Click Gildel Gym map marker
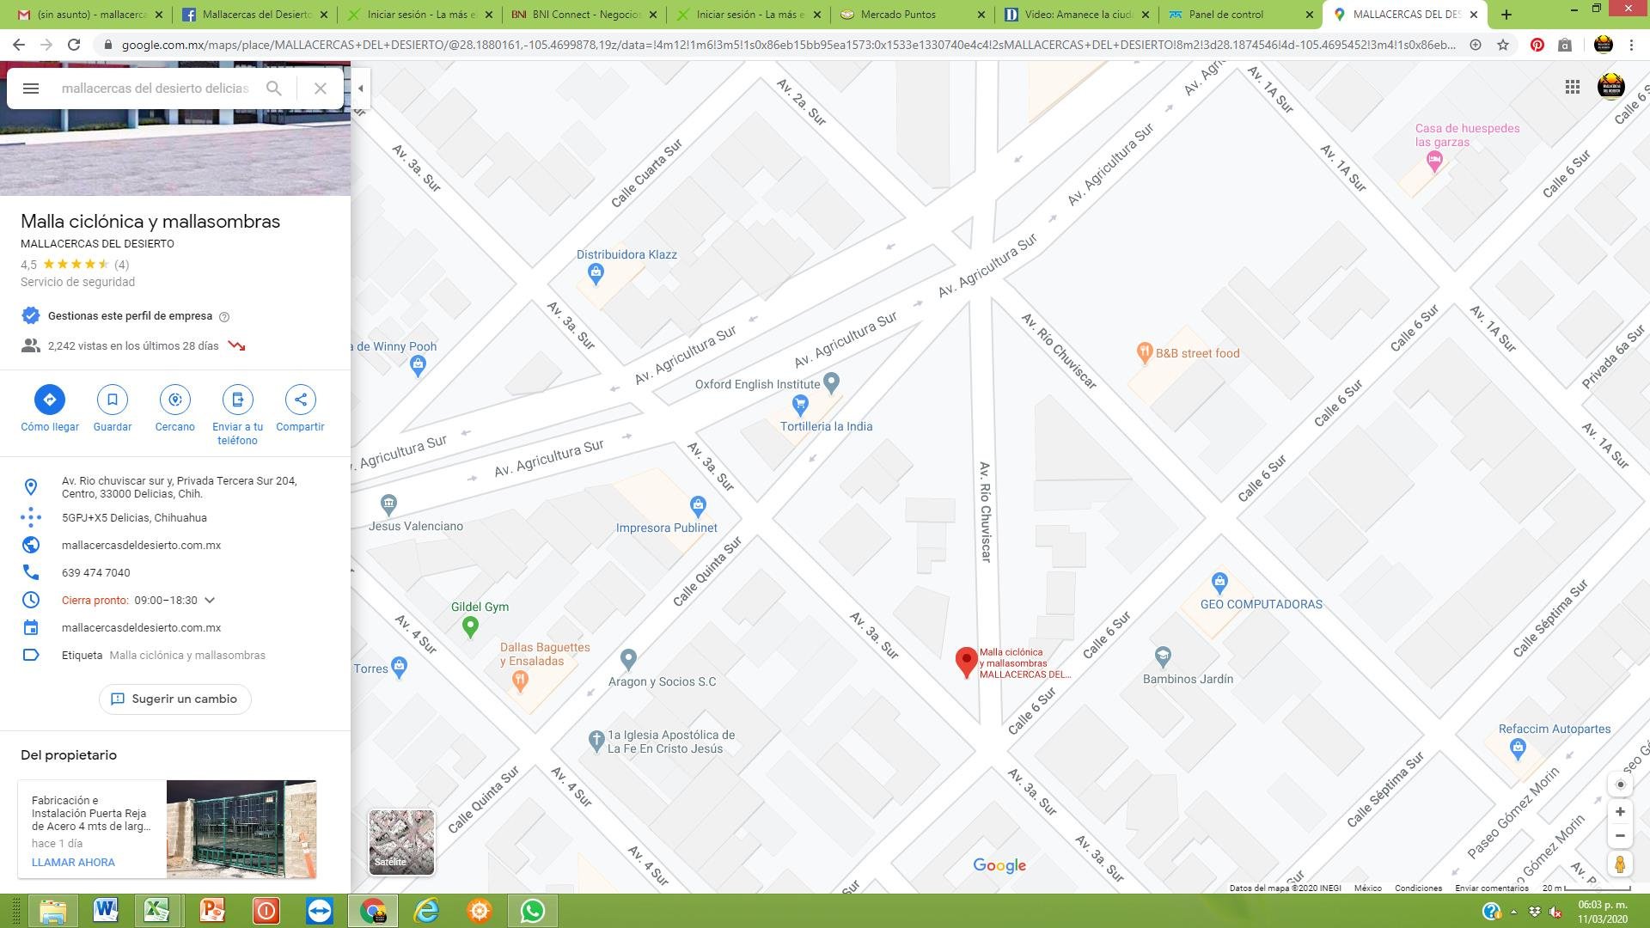1650x928 pixels. [x=470, y=627]
